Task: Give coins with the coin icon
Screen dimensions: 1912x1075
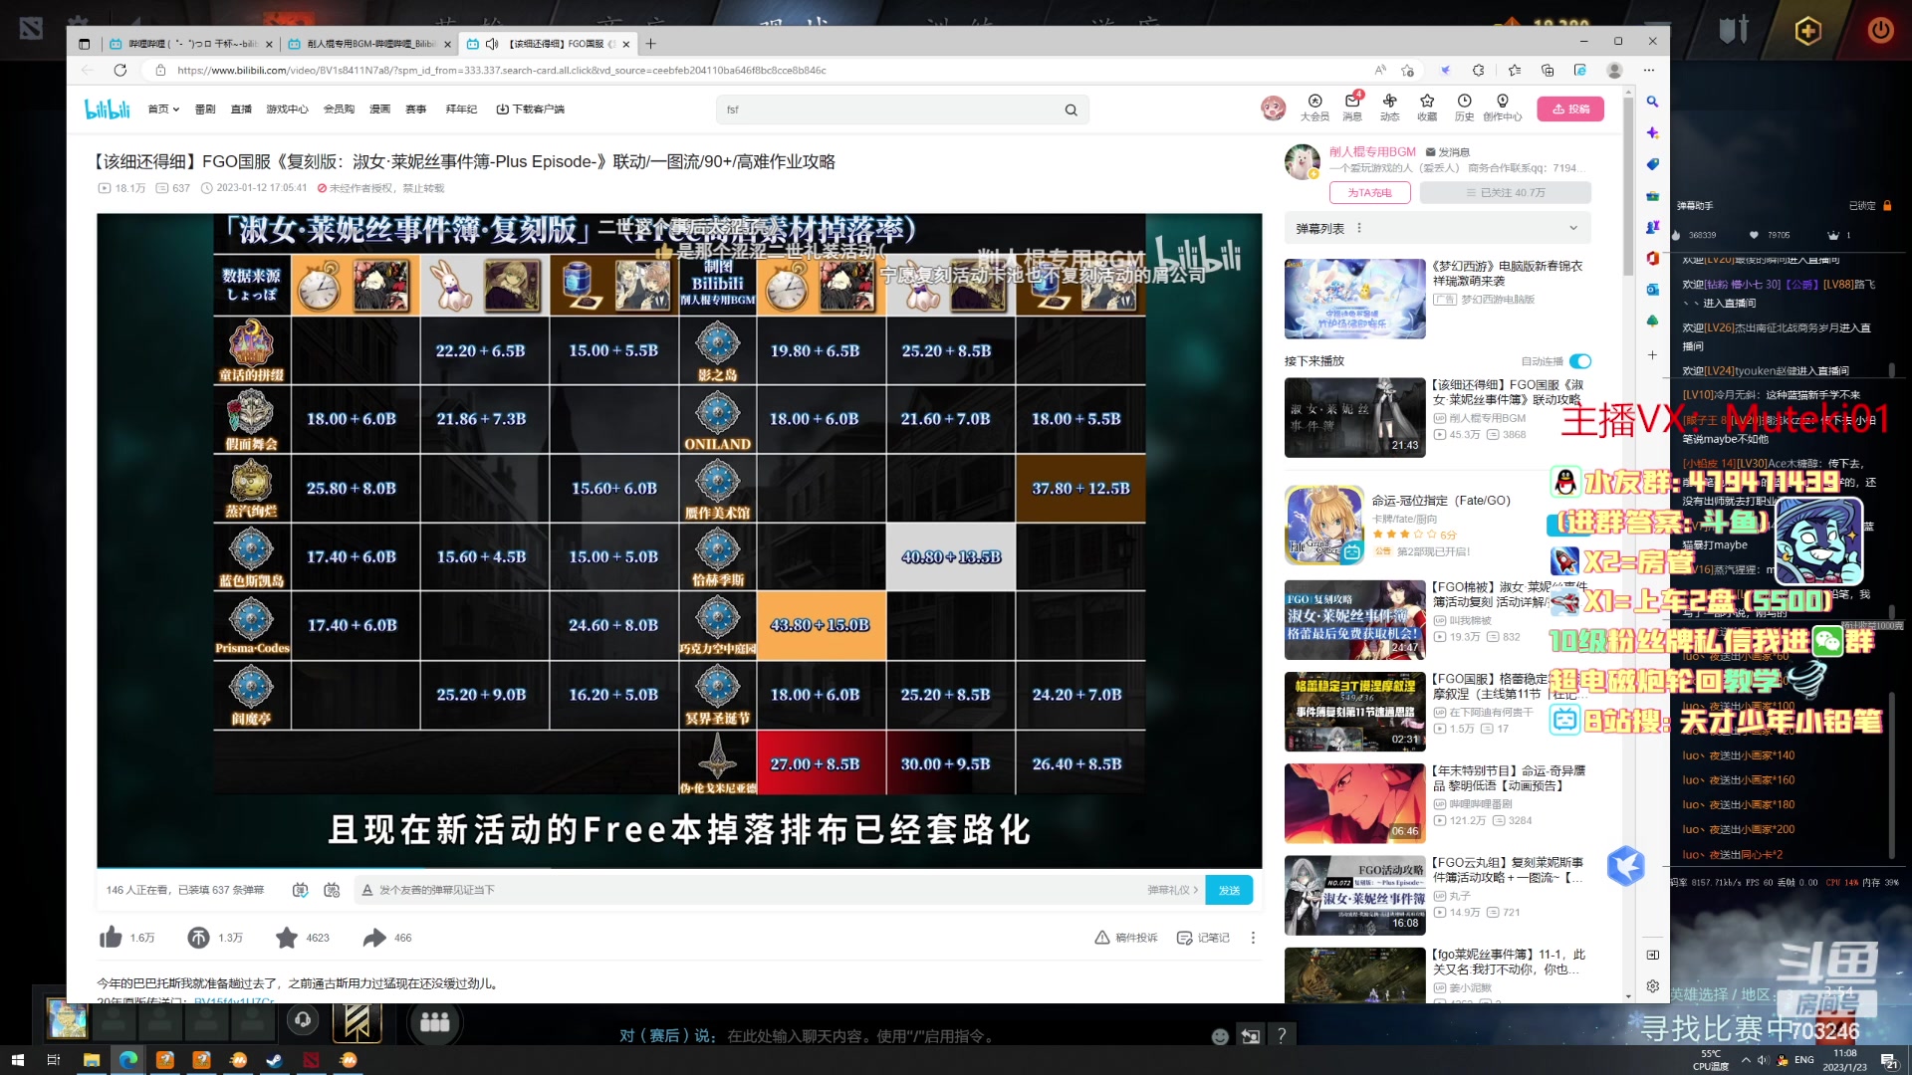Action: [198, 938]
